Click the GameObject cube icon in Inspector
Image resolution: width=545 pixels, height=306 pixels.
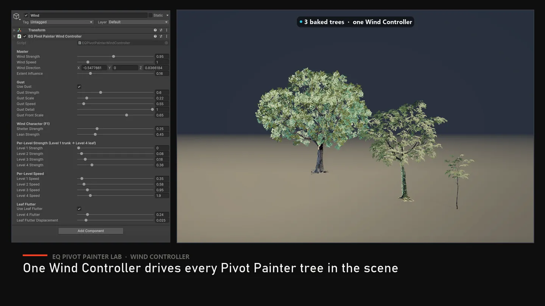pyautogui.click(x=16, y=16)
